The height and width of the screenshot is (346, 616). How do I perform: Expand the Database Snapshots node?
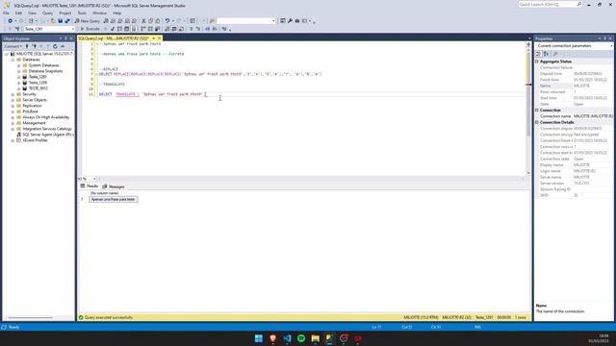(18, 71)
